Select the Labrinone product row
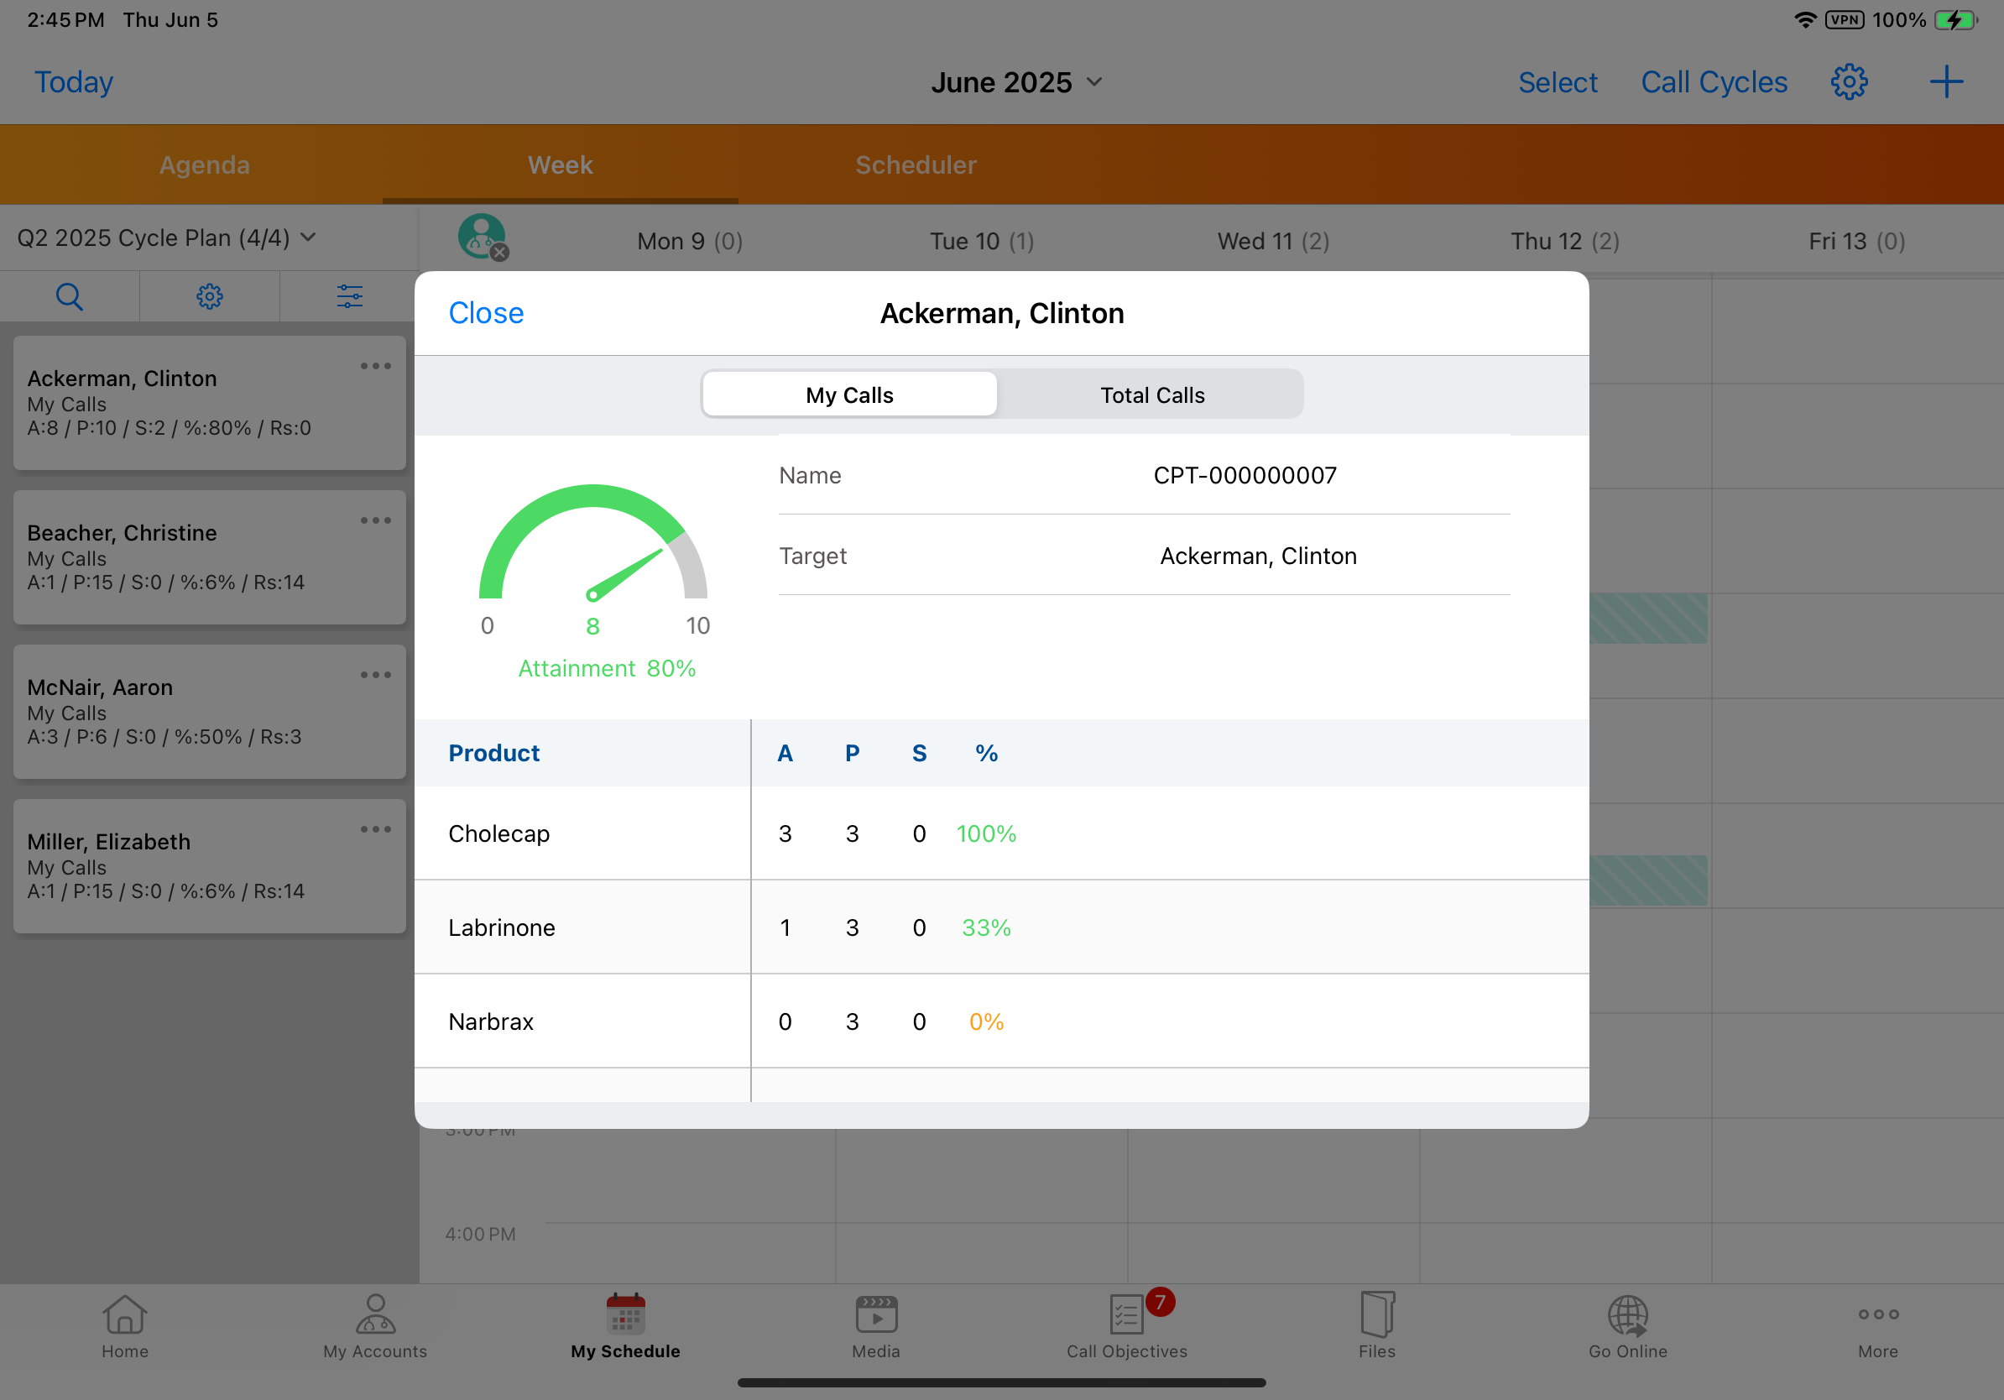Viewport: 2004px width, 1400px height. click(x=502, y=927)
